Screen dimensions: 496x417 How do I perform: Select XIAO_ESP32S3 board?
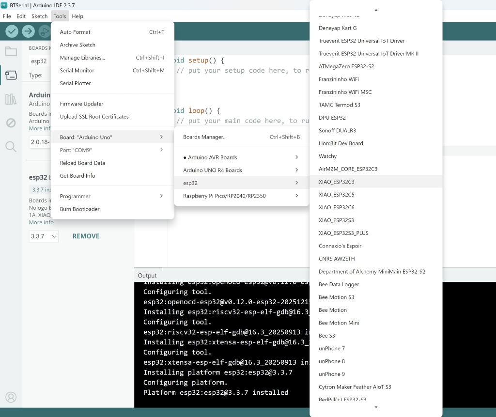(376, 220)
